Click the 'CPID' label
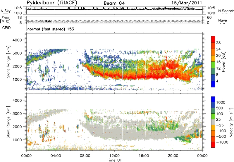Viewport: 234px width, 162px height. click(x=6, y=28)
